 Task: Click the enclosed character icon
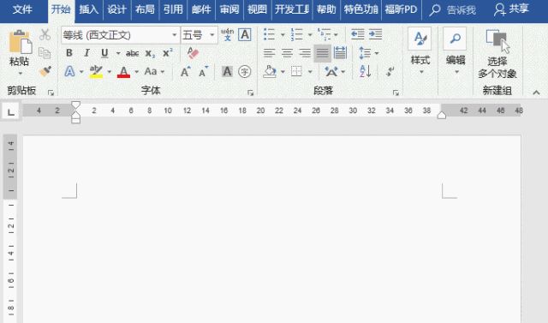click(244, 72)
